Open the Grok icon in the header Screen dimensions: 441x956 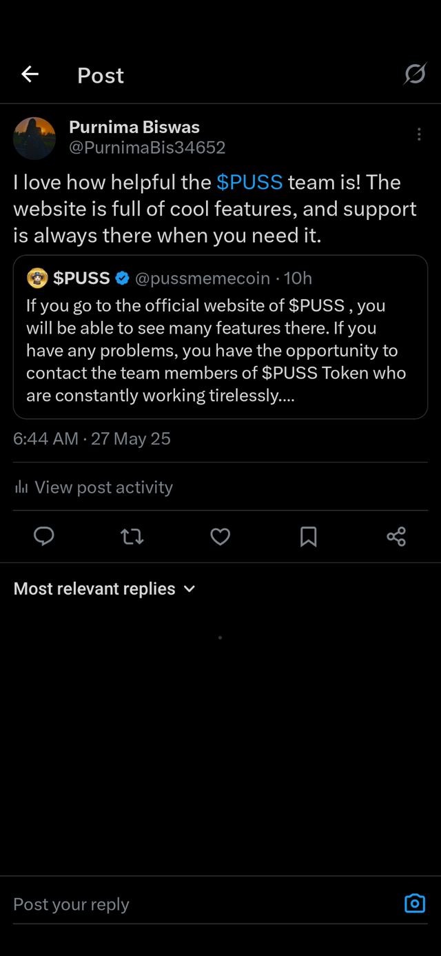[x=415, y=74]
